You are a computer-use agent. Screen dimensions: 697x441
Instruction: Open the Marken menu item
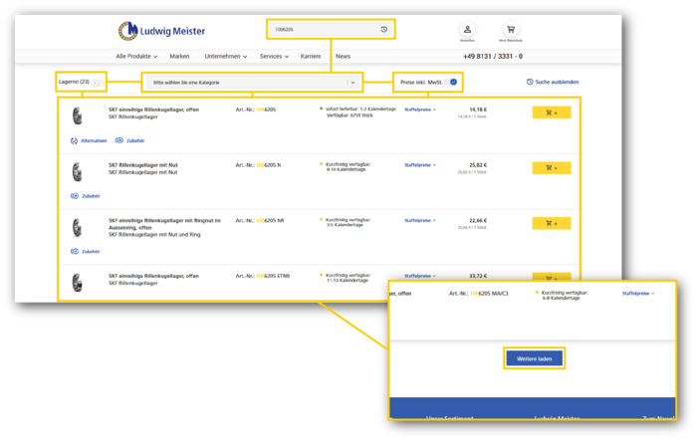coord(179,57)
